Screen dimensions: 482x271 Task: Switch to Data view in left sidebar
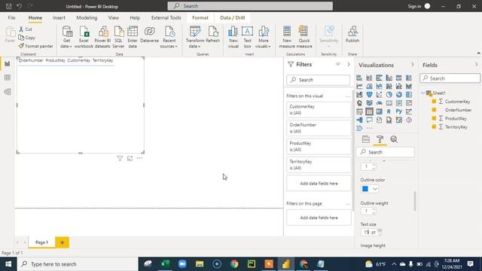[8, 78]
